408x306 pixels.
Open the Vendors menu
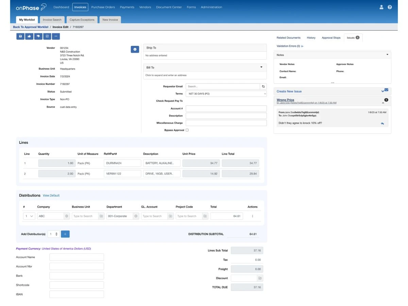pos(145,7)
